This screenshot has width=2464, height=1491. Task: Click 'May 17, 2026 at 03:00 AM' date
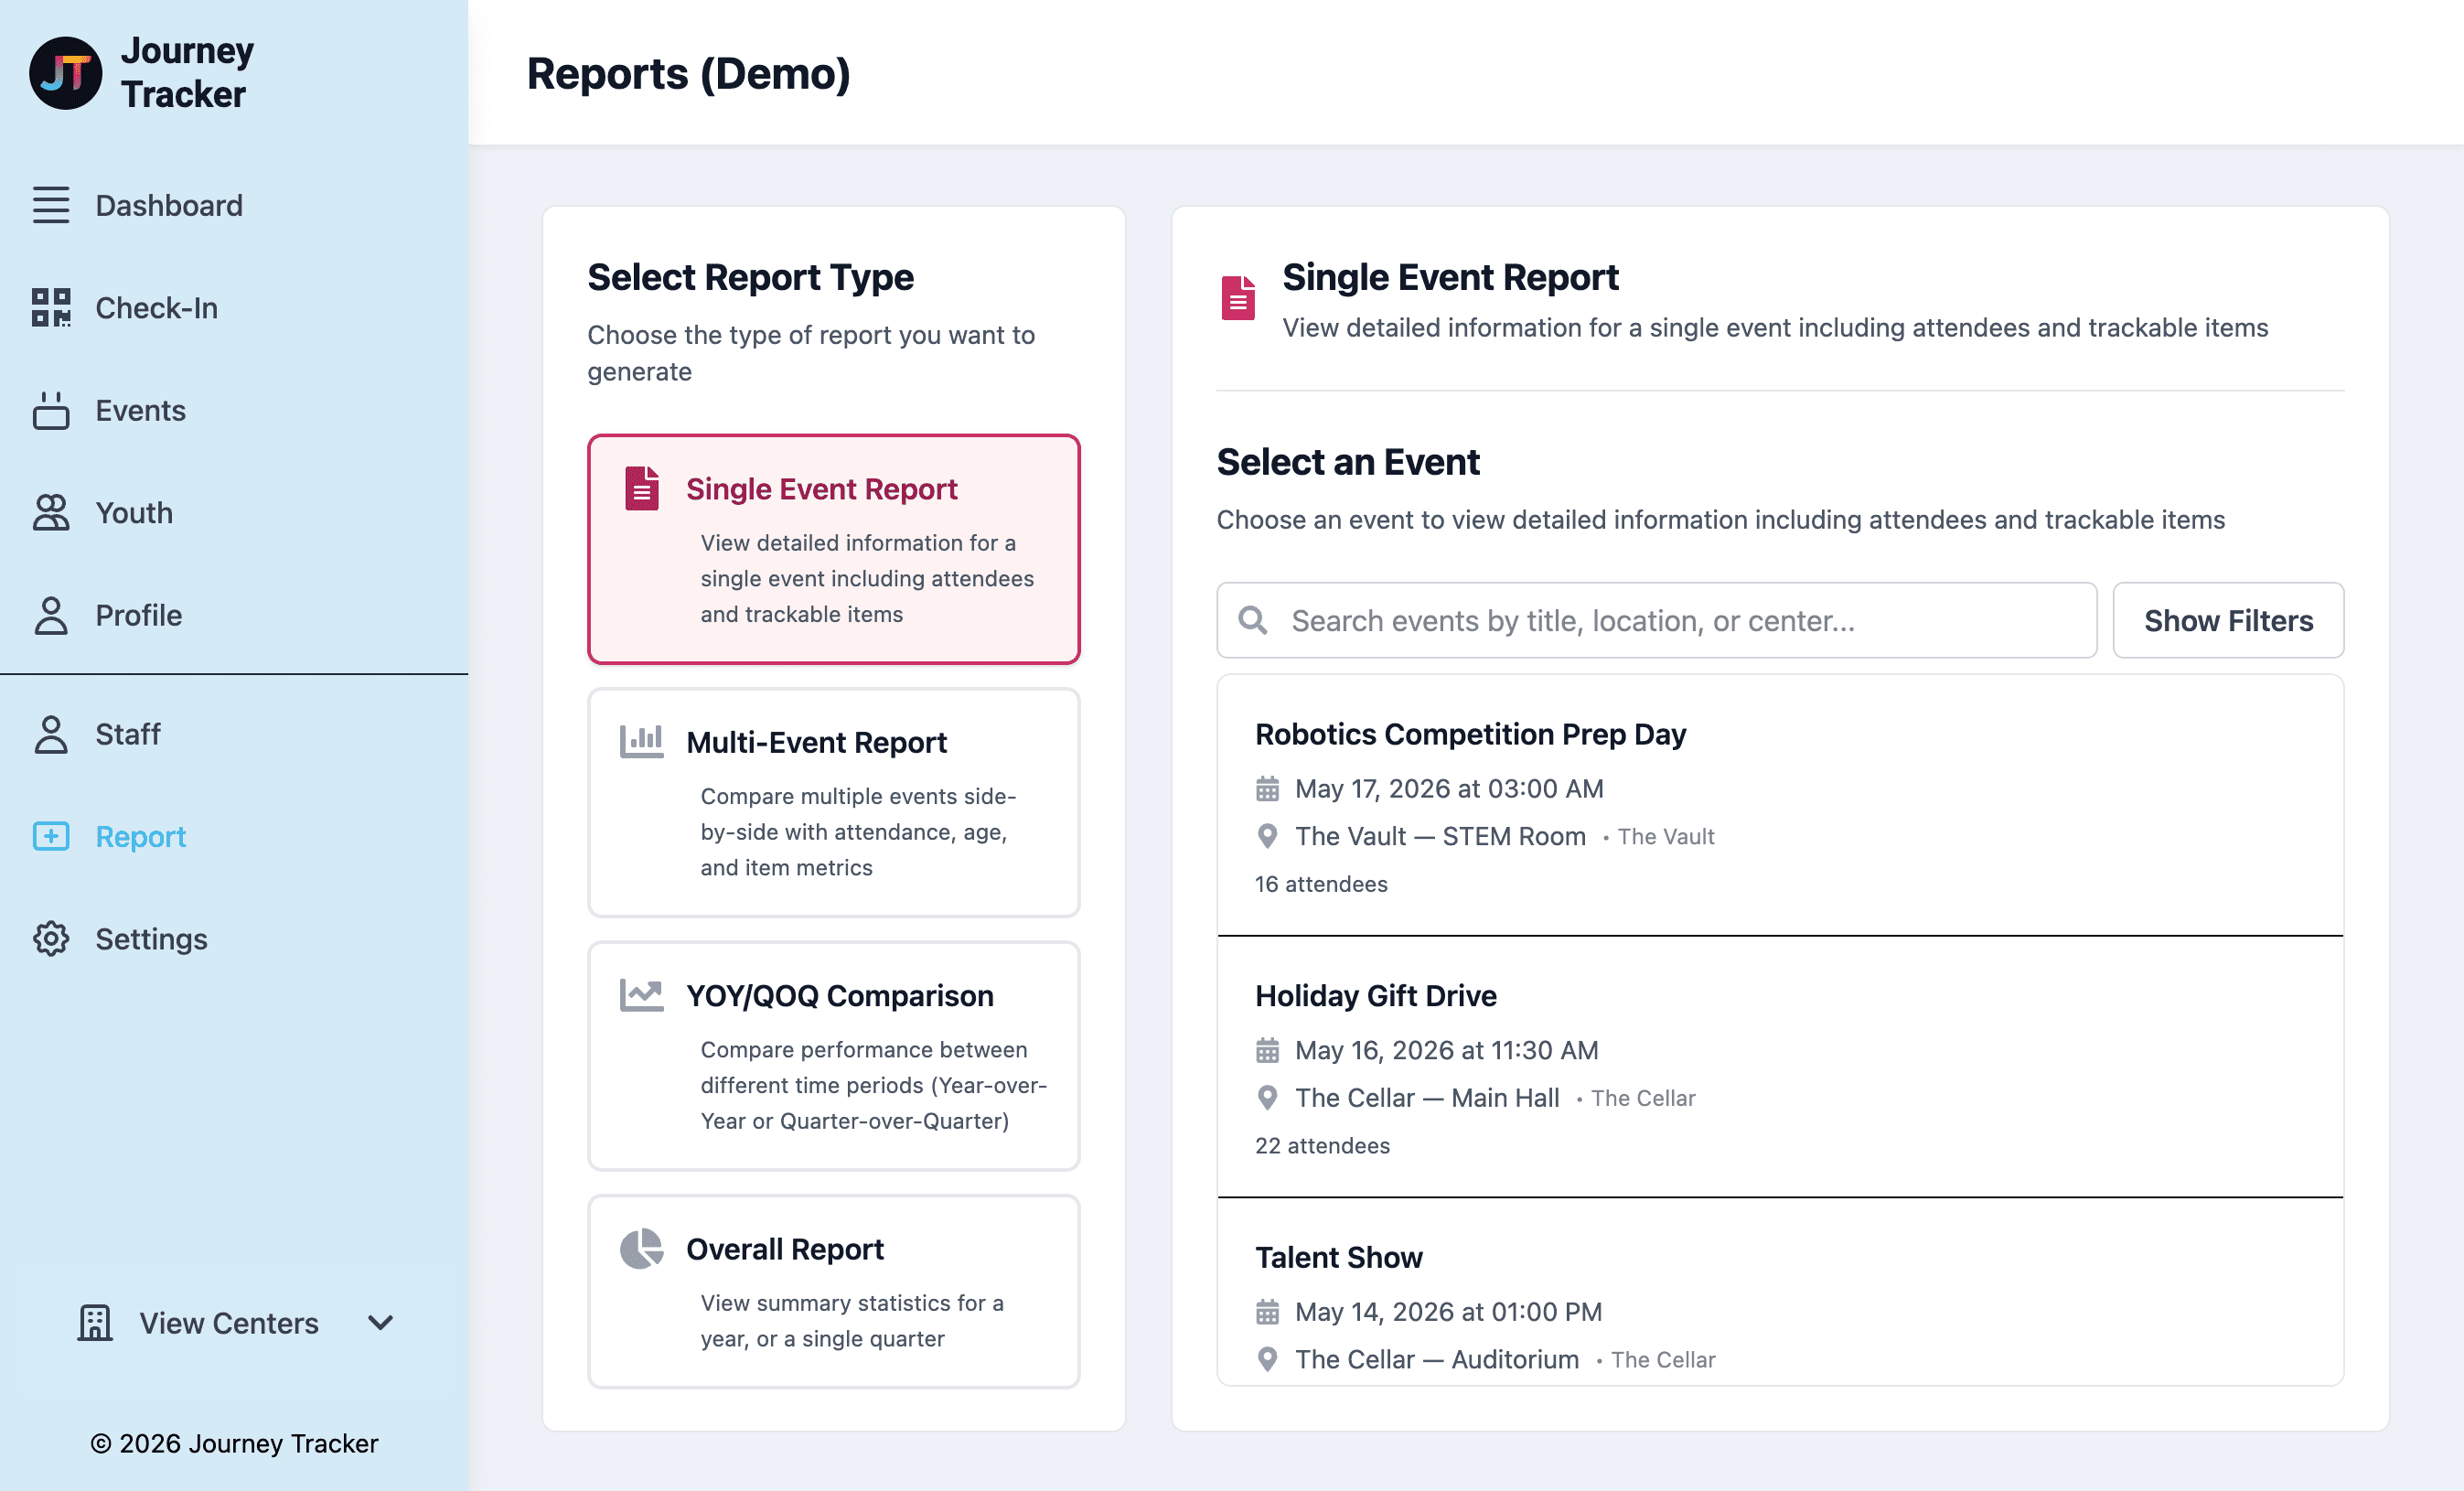pyautogui.click(x=1449, y=789)
